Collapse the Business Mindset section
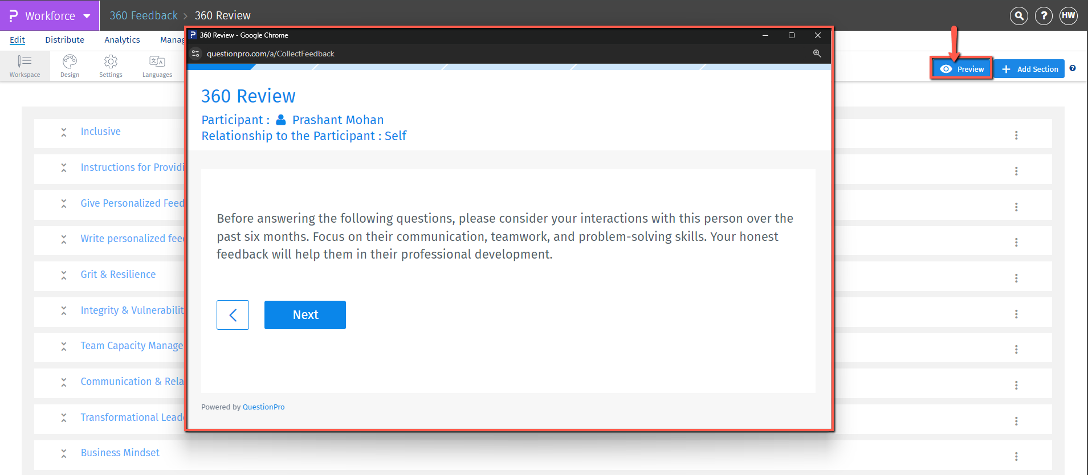 (64, 453)
